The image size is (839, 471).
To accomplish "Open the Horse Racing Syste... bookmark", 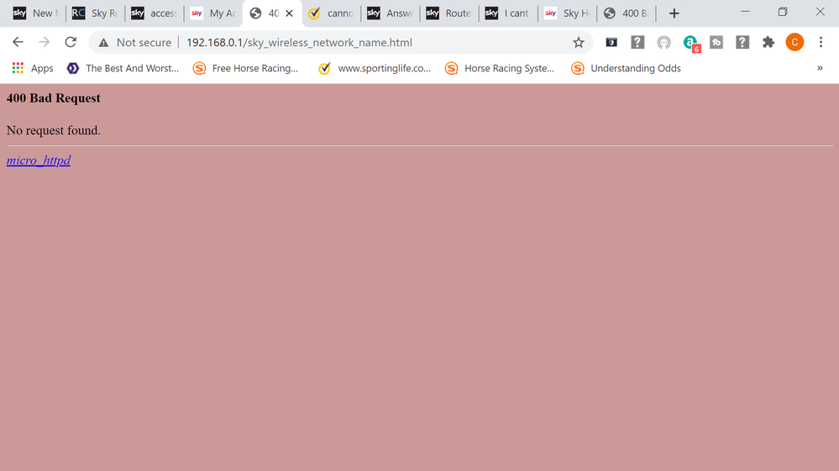I will coord(500,68).
